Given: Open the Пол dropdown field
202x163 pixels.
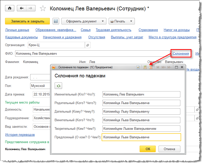Looking at the screenshot, I should click(40, 86).
